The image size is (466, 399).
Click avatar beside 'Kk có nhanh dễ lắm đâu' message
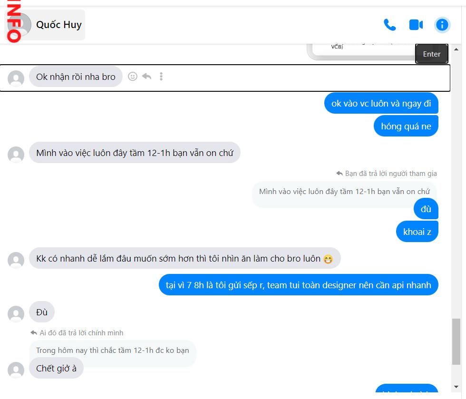coord(16,260)
